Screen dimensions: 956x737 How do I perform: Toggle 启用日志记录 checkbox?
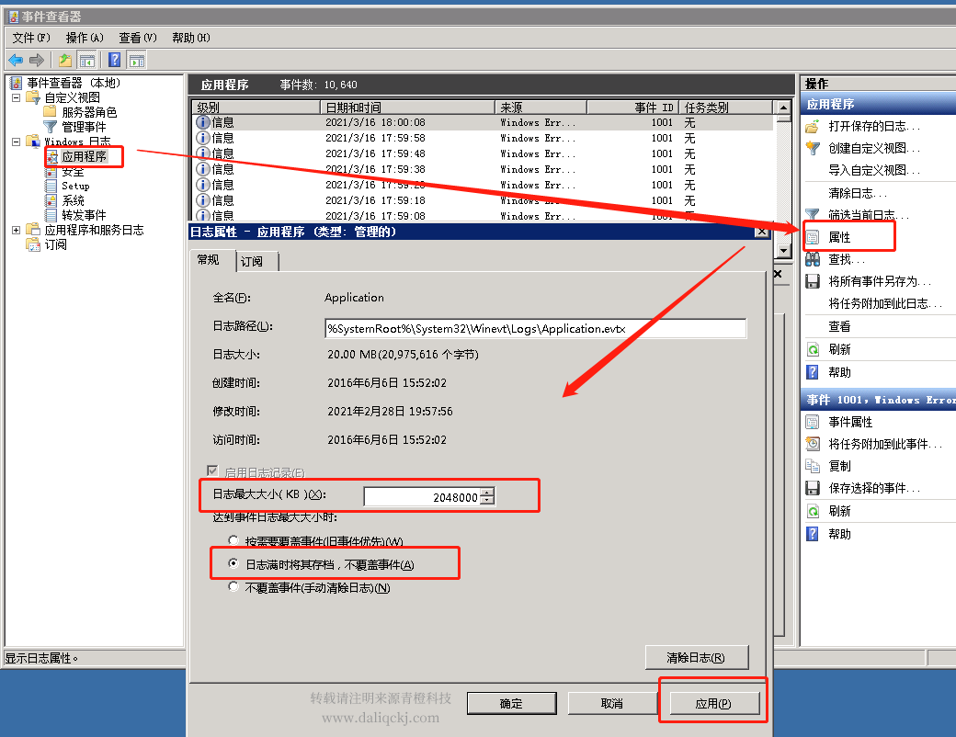tap(212, 471)
